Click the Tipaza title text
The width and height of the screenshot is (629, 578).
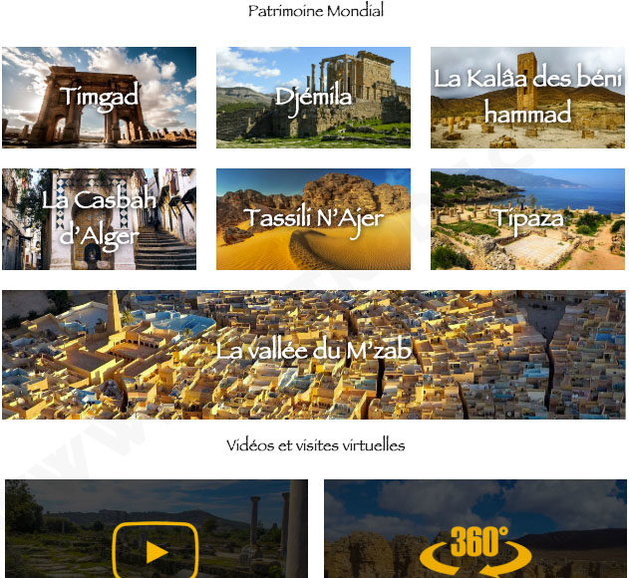point(528,220)
